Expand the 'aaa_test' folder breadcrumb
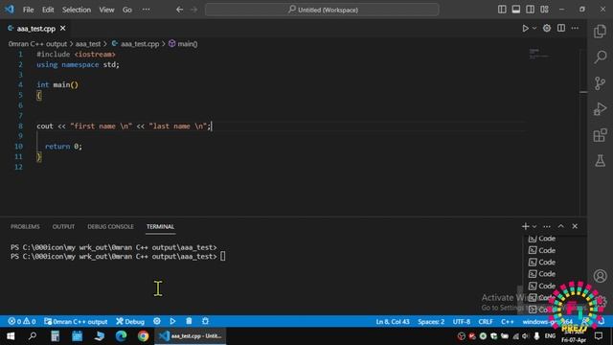This screenshot has height=345, width=613. (88, 44)
